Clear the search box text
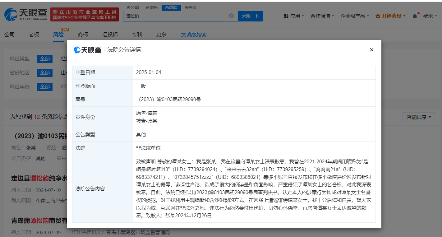Screen dimensions: 442x237 click(x=231, y=16)
